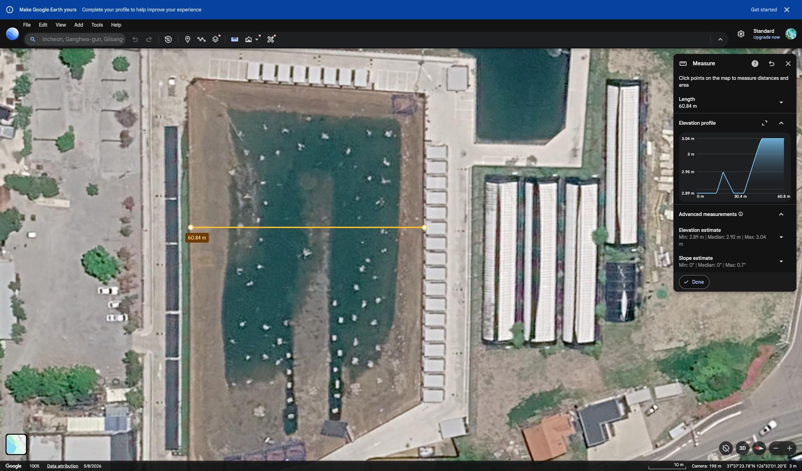Open Measure panel help icon
Image resolution: width=802 pixels, height=471 pixels.
click(x=755, y=64)
